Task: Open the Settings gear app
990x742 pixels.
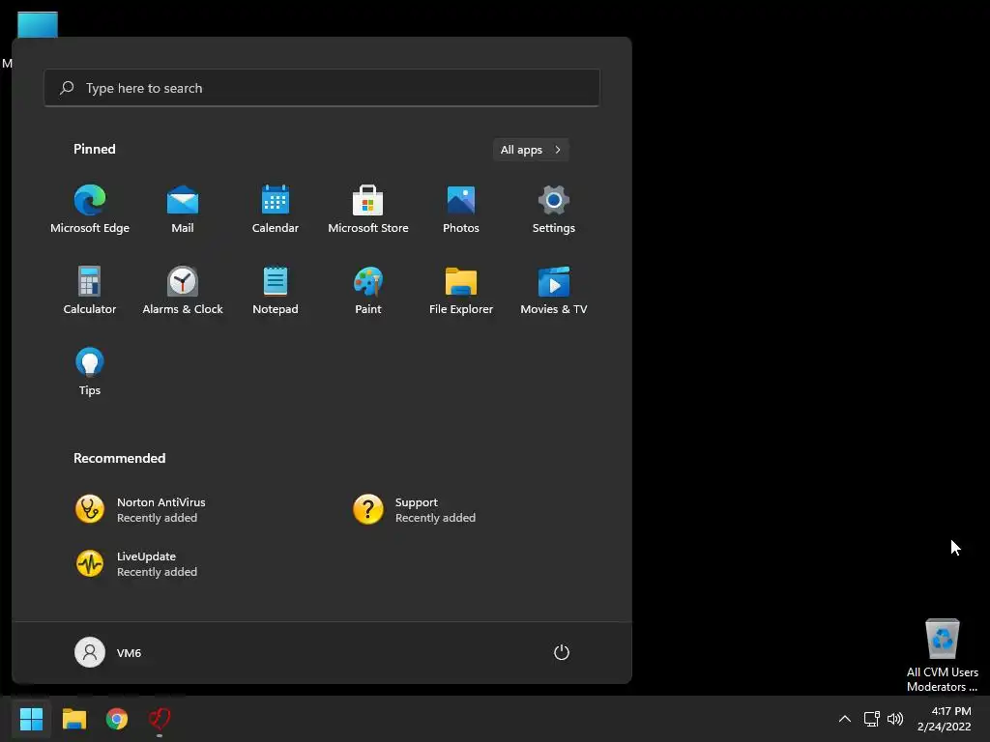Action: (x=554, y=210)
